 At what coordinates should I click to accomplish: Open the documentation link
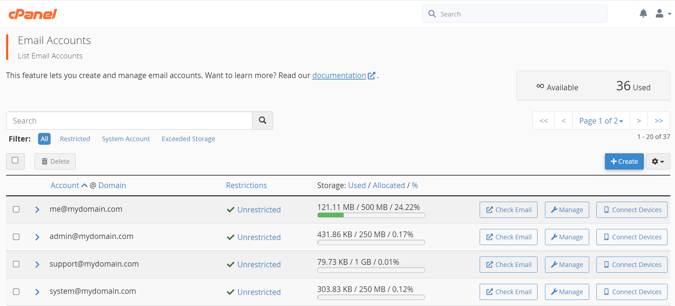339,76
